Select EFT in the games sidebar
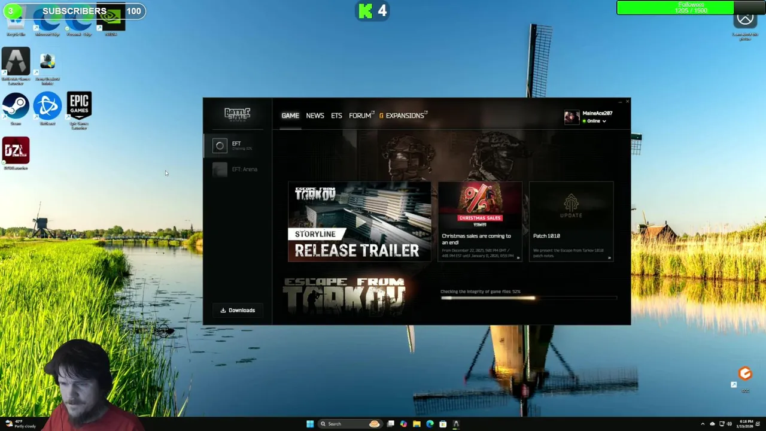This screenshot has height=431, width=766. 238,145
